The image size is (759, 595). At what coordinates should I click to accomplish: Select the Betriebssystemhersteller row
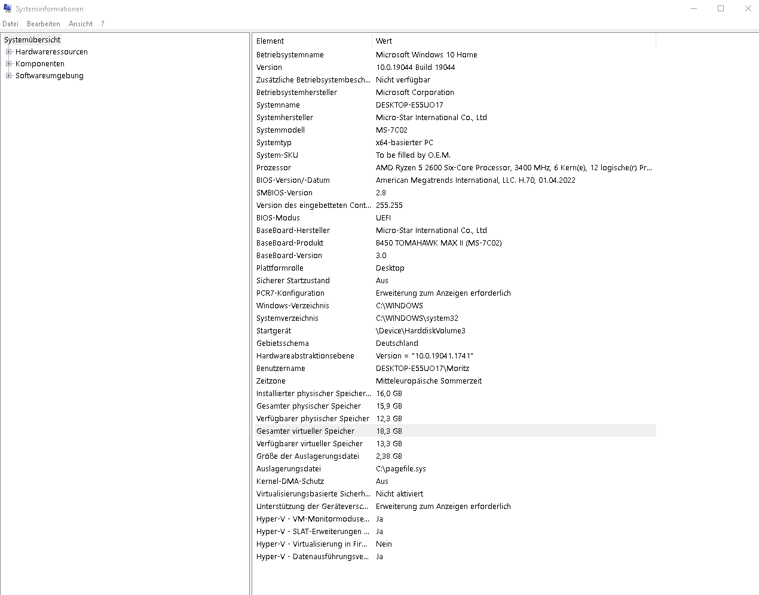click(454, 93)
